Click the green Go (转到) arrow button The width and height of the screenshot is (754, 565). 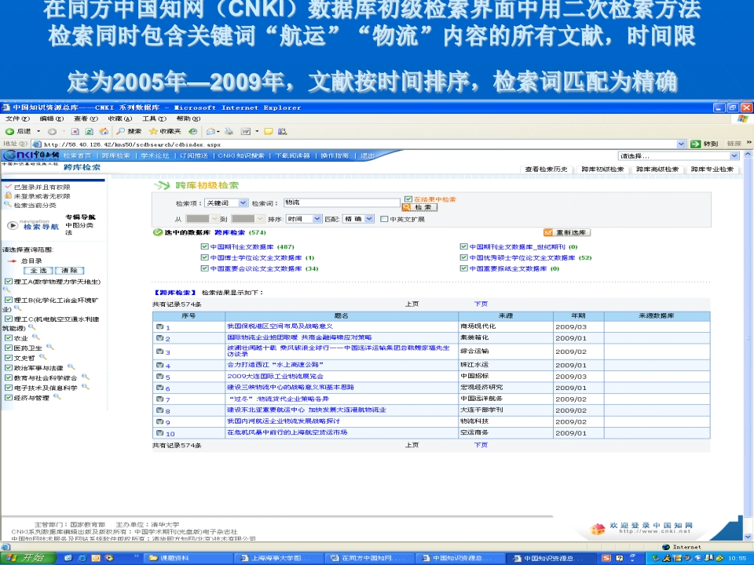pos(695,144)
